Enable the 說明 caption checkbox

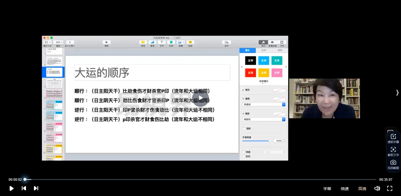(244, 156)
